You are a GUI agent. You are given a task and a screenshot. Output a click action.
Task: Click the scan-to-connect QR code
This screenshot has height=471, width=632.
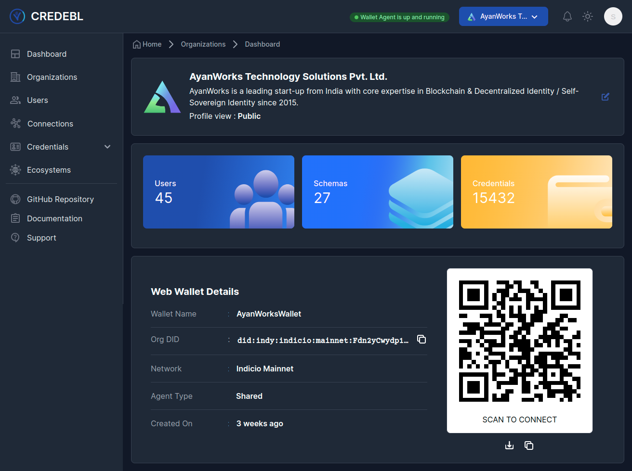click(519, 341)
